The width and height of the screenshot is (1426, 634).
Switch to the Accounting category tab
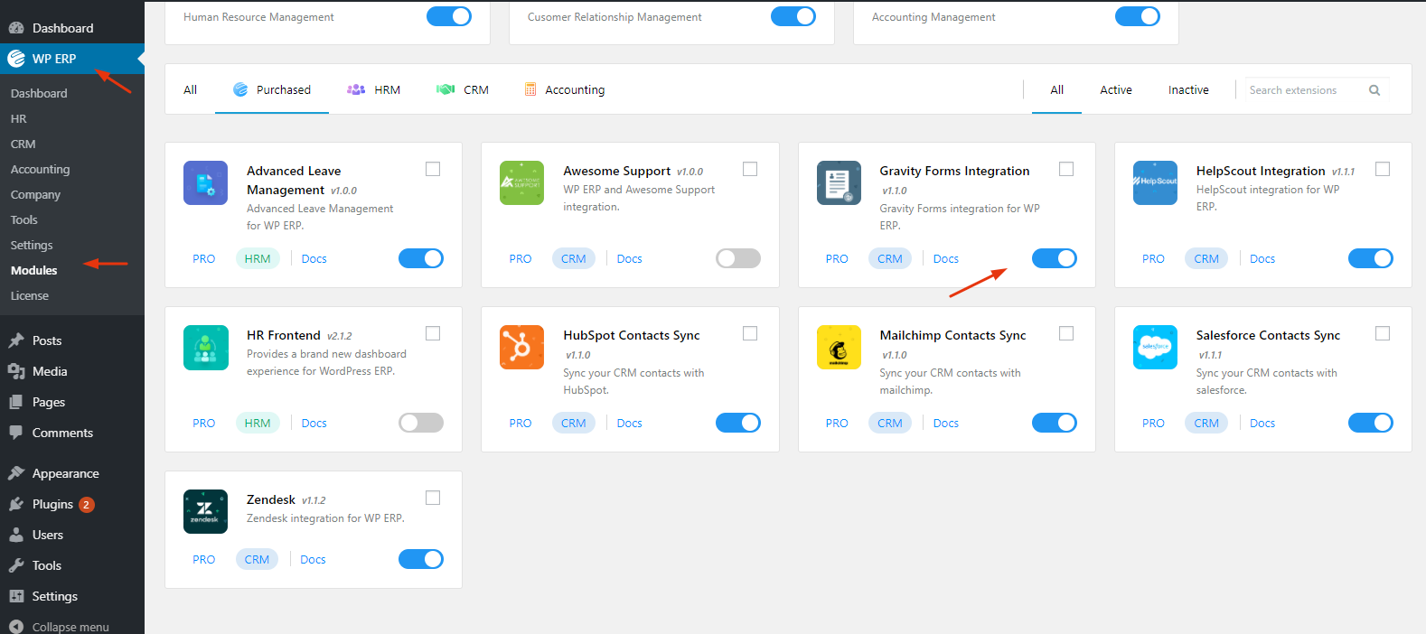[x=565, y=89]
